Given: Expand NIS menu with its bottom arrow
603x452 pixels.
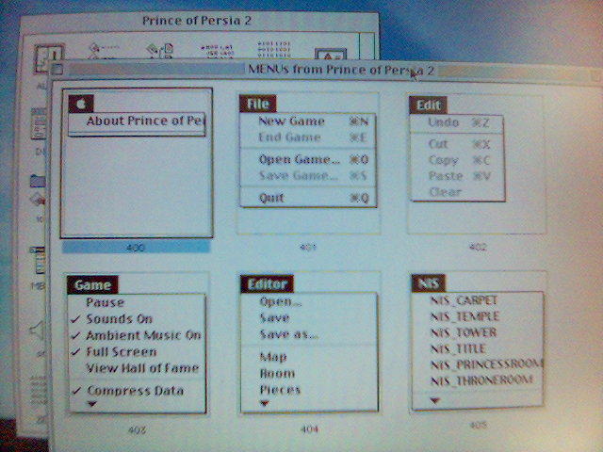Looking at the screenshot, I should click(x=433, y=400).
